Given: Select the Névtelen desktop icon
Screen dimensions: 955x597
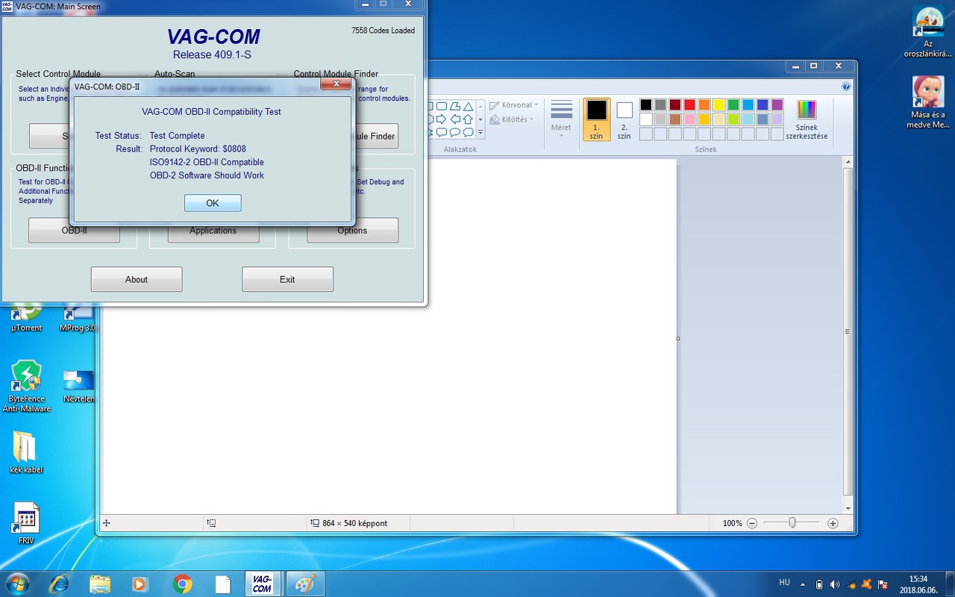Looking at the screenshot, I should click(78, 387).
